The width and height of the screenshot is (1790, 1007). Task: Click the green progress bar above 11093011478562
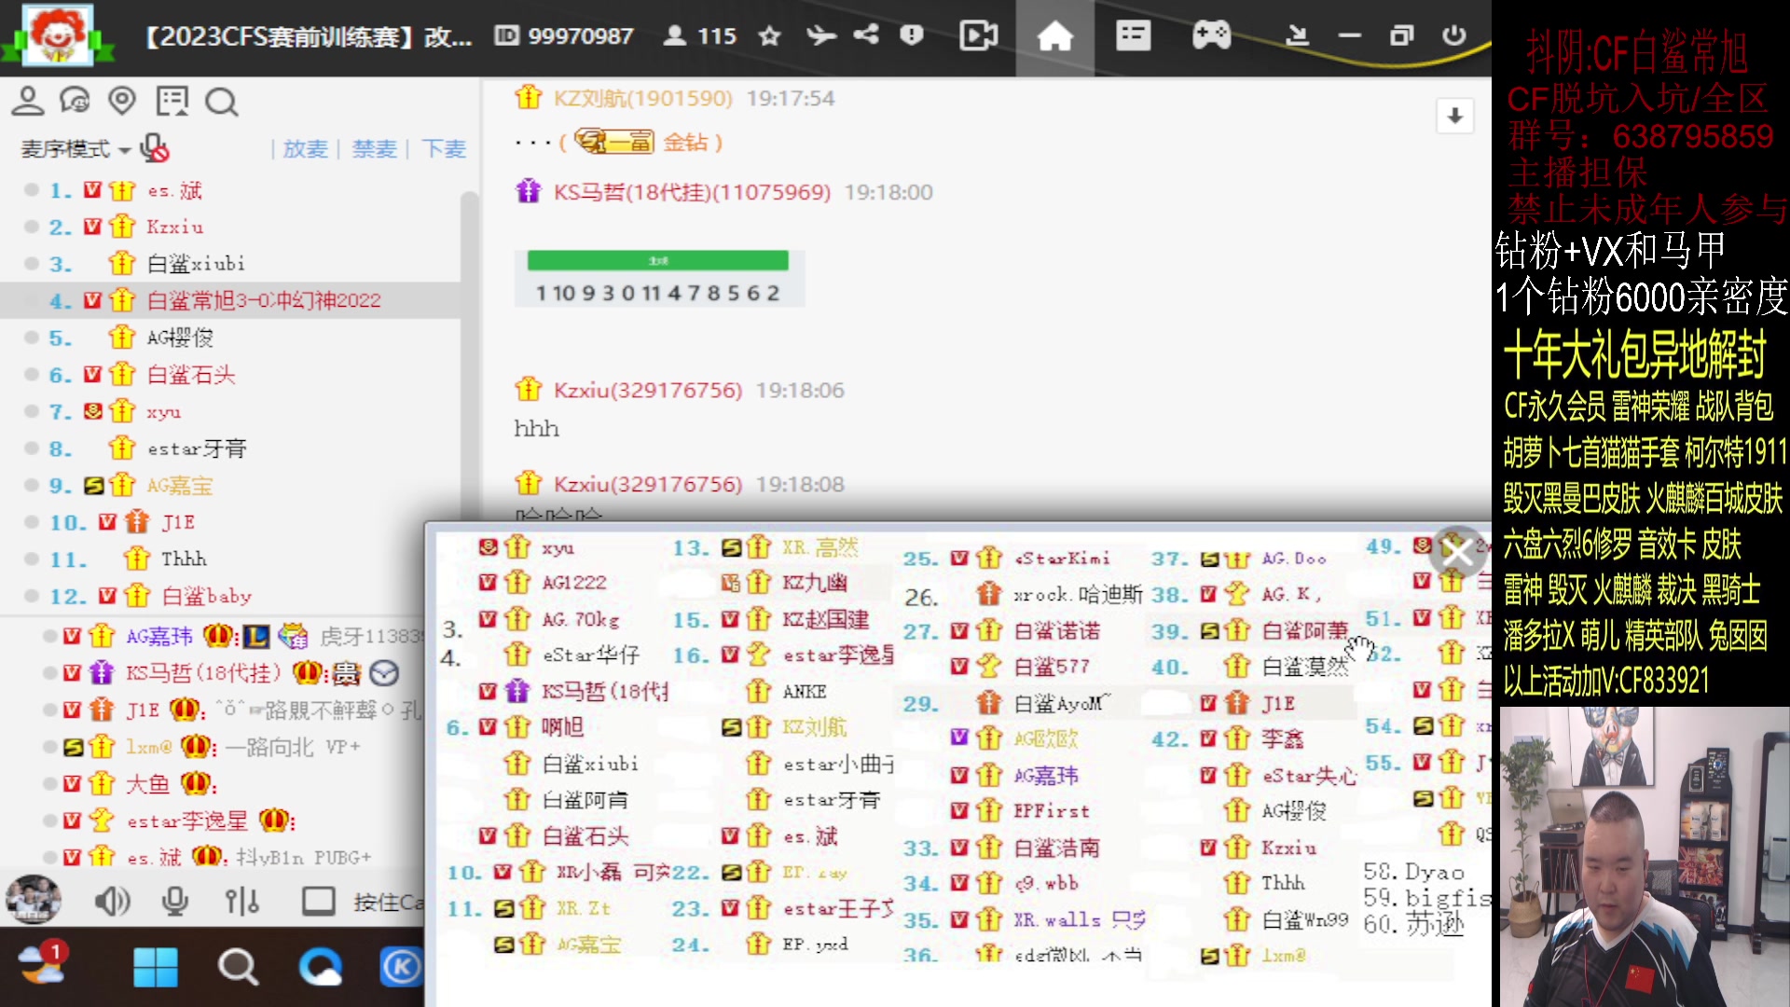[659, 260]
